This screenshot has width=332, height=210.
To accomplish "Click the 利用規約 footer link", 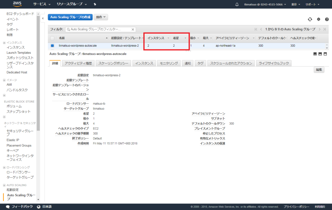I will click(x=320, y=207).
